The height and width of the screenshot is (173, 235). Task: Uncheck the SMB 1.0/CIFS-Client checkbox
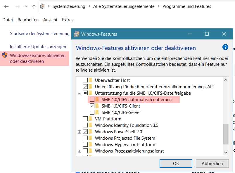tap(92, 106)
